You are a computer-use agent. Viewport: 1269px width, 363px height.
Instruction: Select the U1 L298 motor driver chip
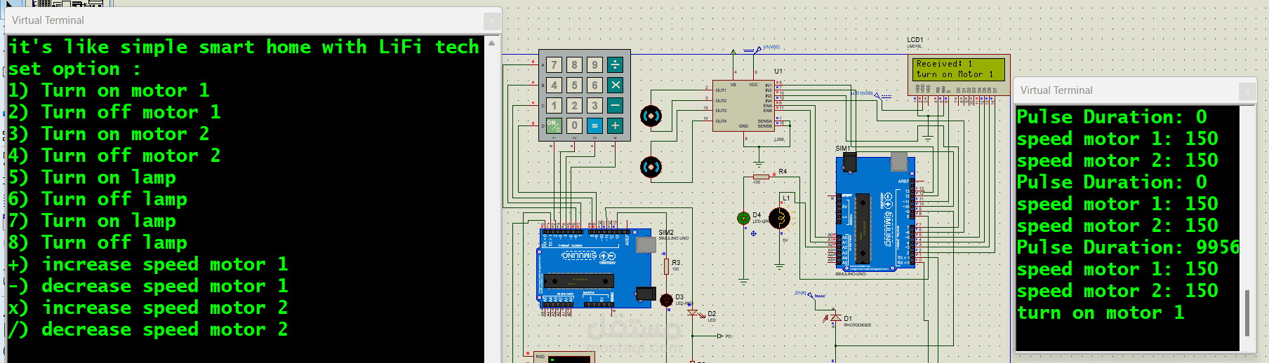tap(743, 105)
